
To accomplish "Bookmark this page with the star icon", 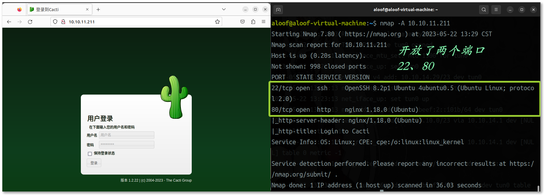I will pyautogui.click(x=217, y=22).
